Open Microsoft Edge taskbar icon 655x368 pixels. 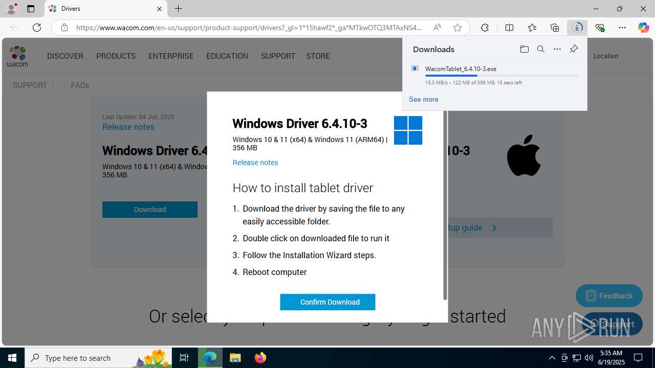(210, 358)
